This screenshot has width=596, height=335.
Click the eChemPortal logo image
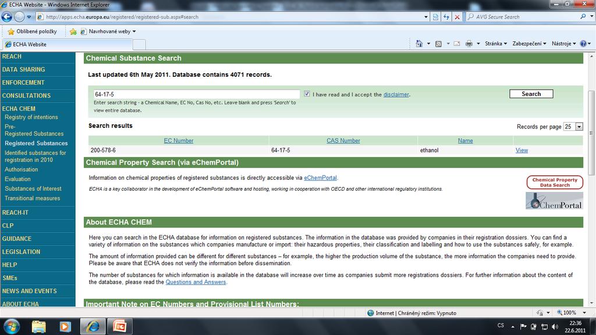554,201
